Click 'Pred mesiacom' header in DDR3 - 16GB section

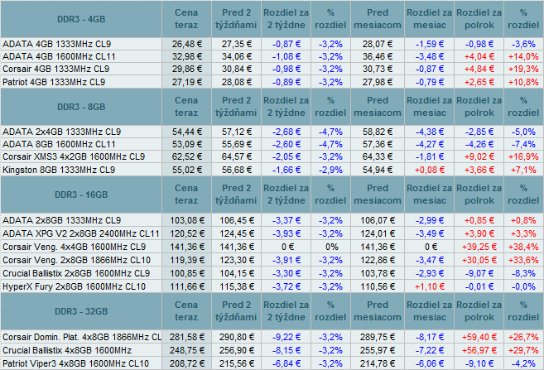[378, 195]
